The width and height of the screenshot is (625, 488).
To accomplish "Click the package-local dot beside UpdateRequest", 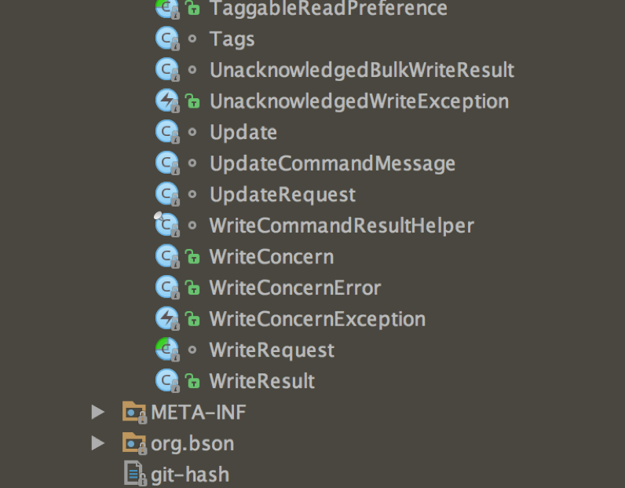I will pyautogui.click(x=192, y=194).
